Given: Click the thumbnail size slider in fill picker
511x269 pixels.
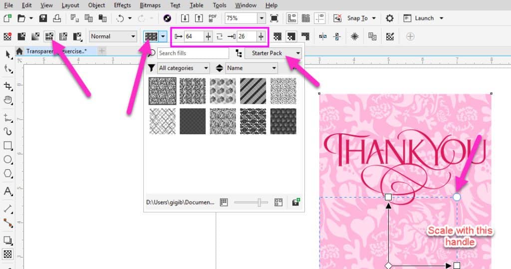Looking at the screenshot, I should click(251, 202).
